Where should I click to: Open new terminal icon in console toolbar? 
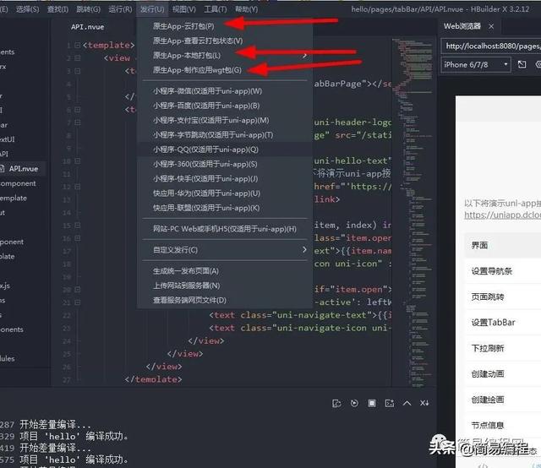(390, 403)
